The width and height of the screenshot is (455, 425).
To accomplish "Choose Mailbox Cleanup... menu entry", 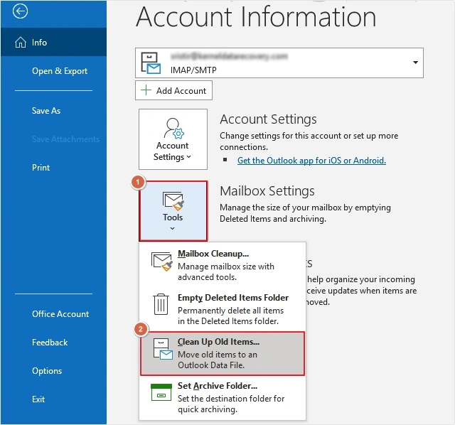I will point(223,265).
